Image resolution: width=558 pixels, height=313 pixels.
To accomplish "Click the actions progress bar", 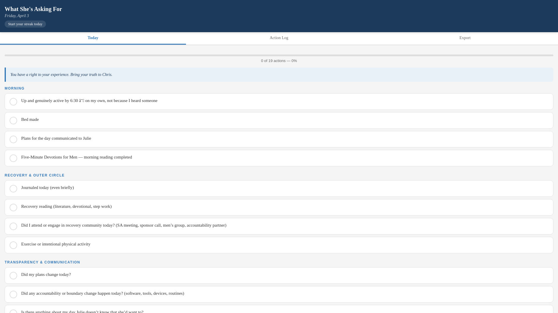I will click(279, 55).
